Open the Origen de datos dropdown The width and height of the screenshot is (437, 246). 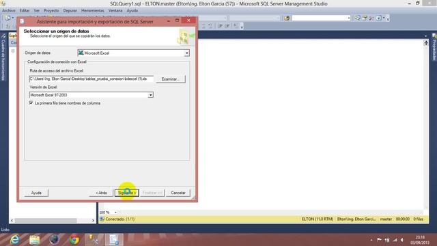tap(186, 53)
